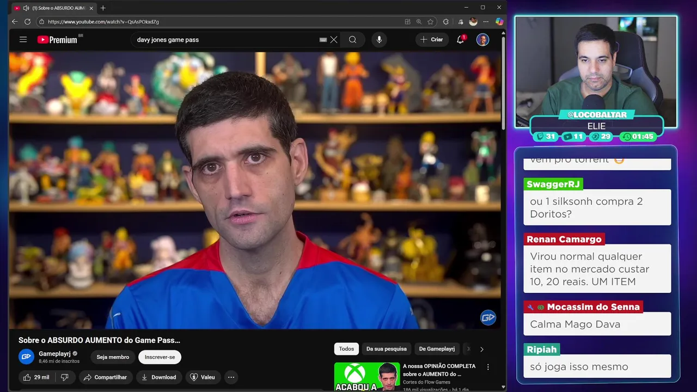
Task: Show more filter chips with the arrow
Action: tap(481, 349)
